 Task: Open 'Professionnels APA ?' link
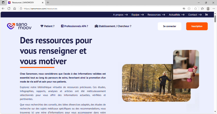point(74,26)
